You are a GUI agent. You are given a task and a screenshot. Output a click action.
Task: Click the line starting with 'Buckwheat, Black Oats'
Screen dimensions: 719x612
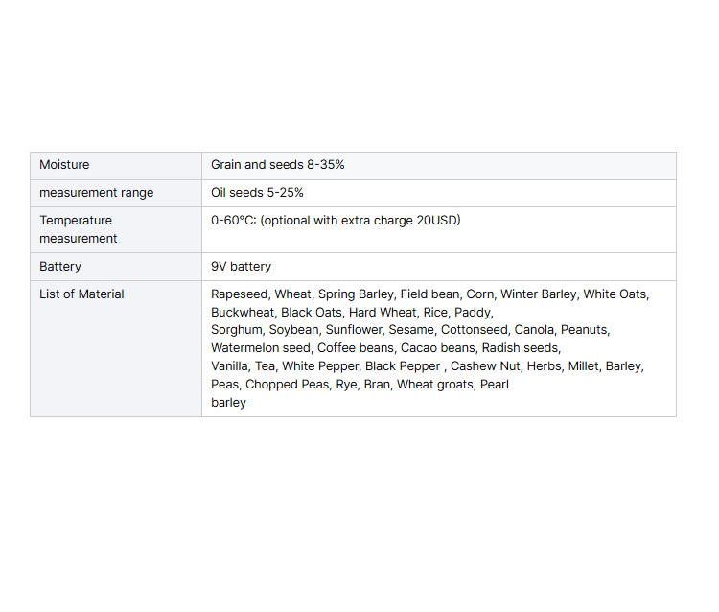(352, 313)
